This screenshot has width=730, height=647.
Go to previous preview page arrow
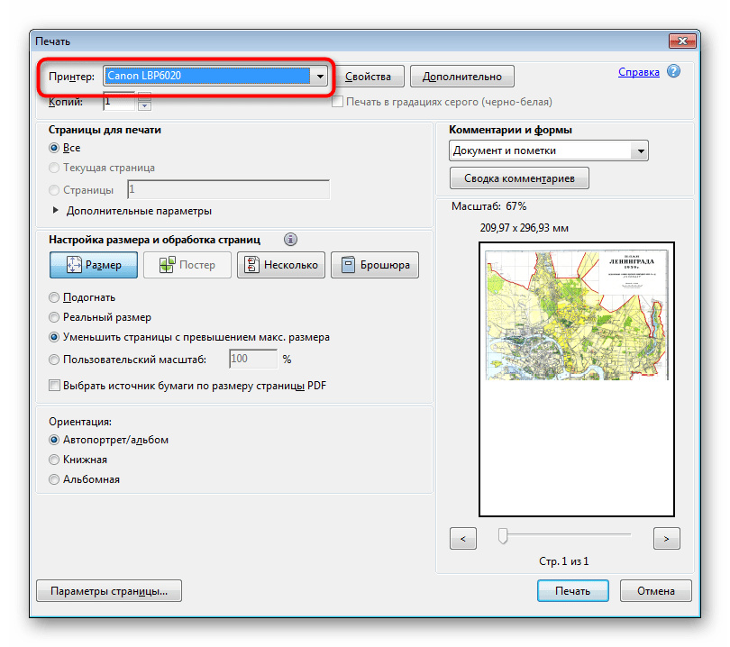[462, 539]
